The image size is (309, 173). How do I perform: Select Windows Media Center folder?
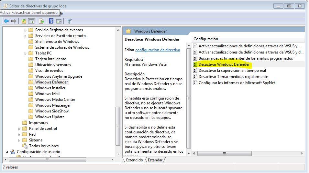pos(55,100)
